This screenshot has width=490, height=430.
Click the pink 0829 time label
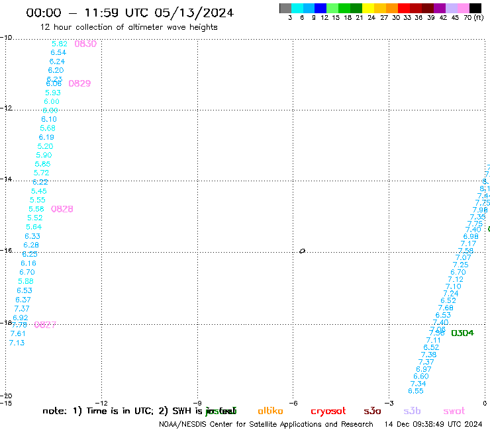tap(79, 83)
